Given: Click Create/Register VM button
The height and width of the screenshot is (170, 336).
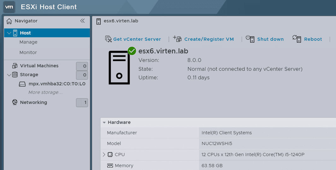Looking at the screenshot, I should point(209,39).
